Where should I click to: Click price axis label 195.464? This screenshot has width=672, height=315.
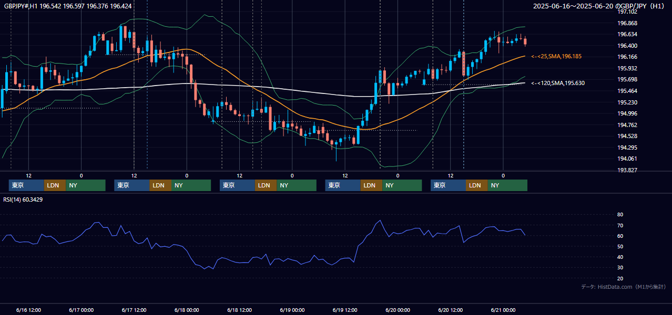(x=627, y=91)
